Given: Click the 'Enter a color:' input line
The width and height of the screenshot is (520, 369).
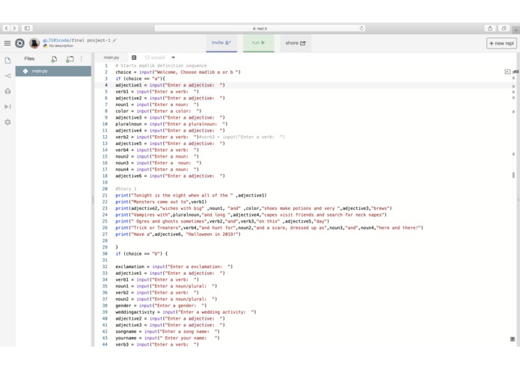Looking at the screenshot, I should point(158,111).
